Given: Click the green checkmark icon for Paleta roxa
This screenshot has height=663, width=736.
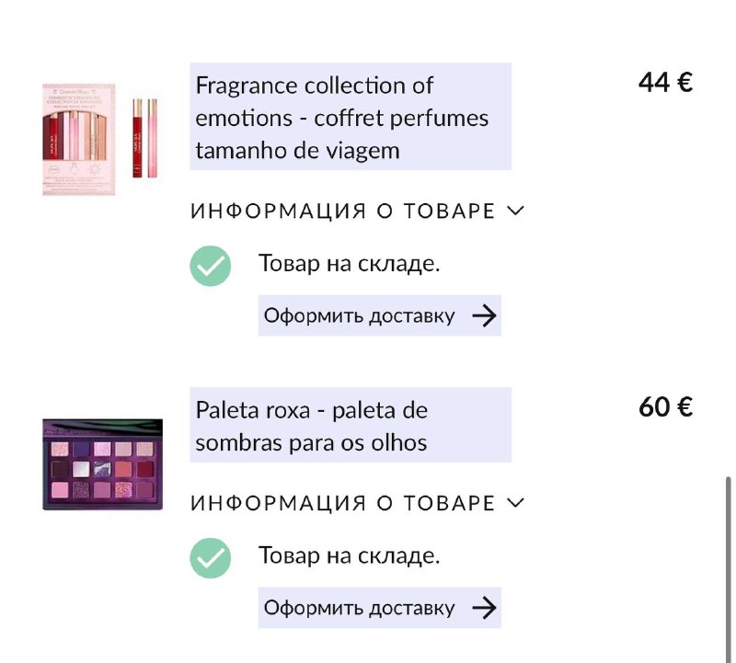Looking at the screenshot, I should [x=211, y=558].
